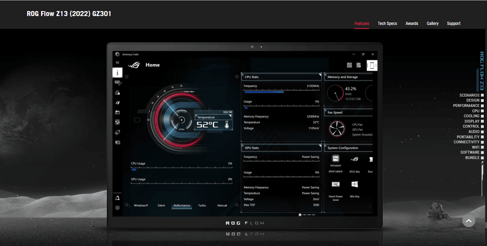Click the Win Key icon

(354, 184)
